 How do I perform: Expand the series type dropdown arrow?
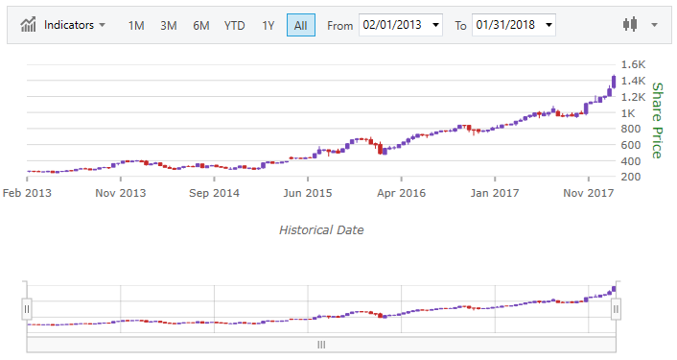click(x=655, y=25)
